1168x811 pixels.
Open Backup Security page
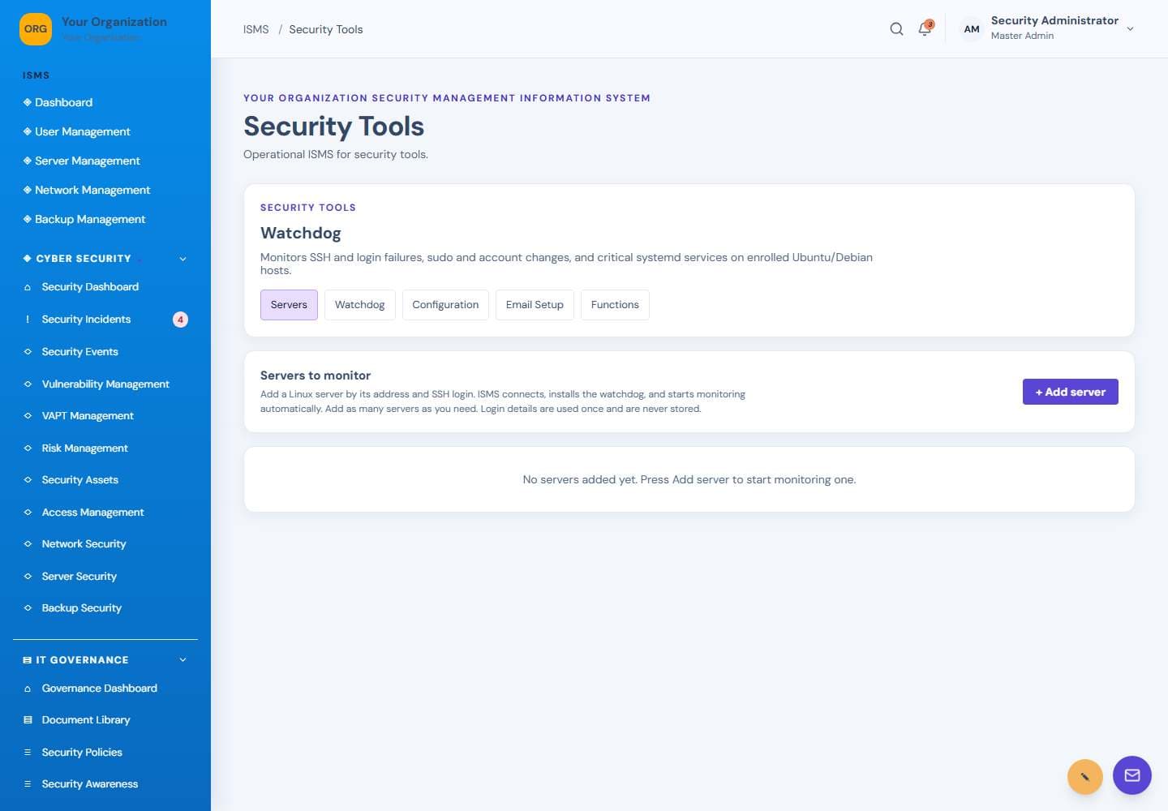point(81,608)
